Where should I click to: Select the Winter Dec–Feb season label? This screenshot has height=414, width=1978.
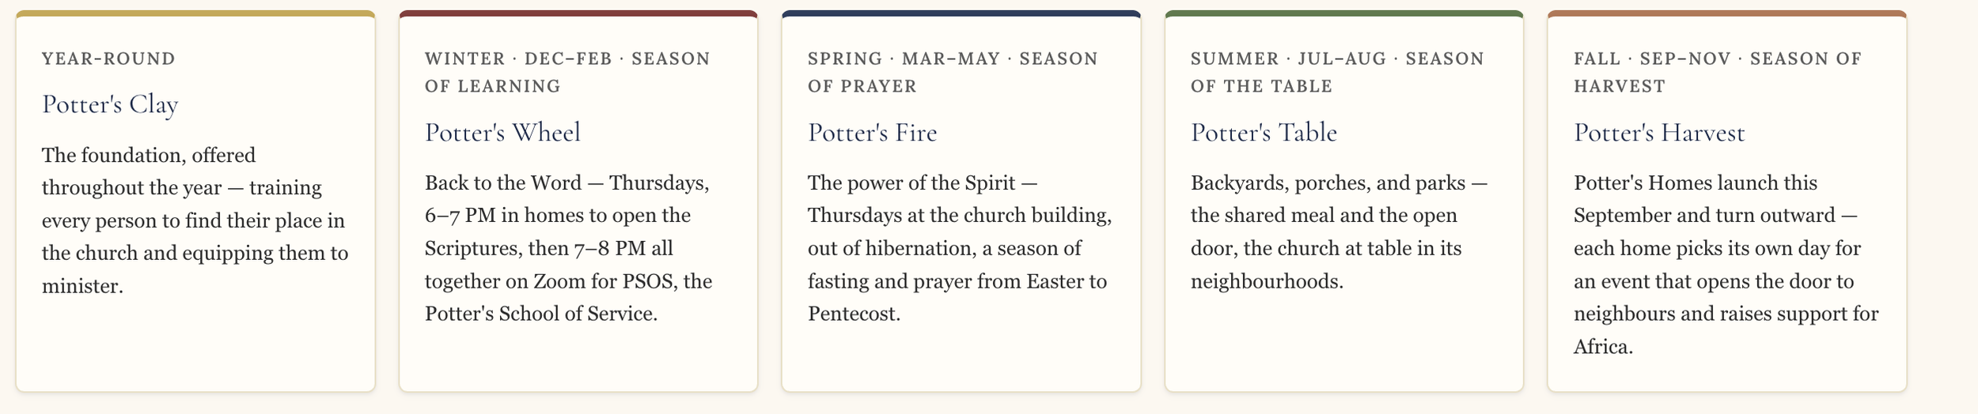point(567,72)
